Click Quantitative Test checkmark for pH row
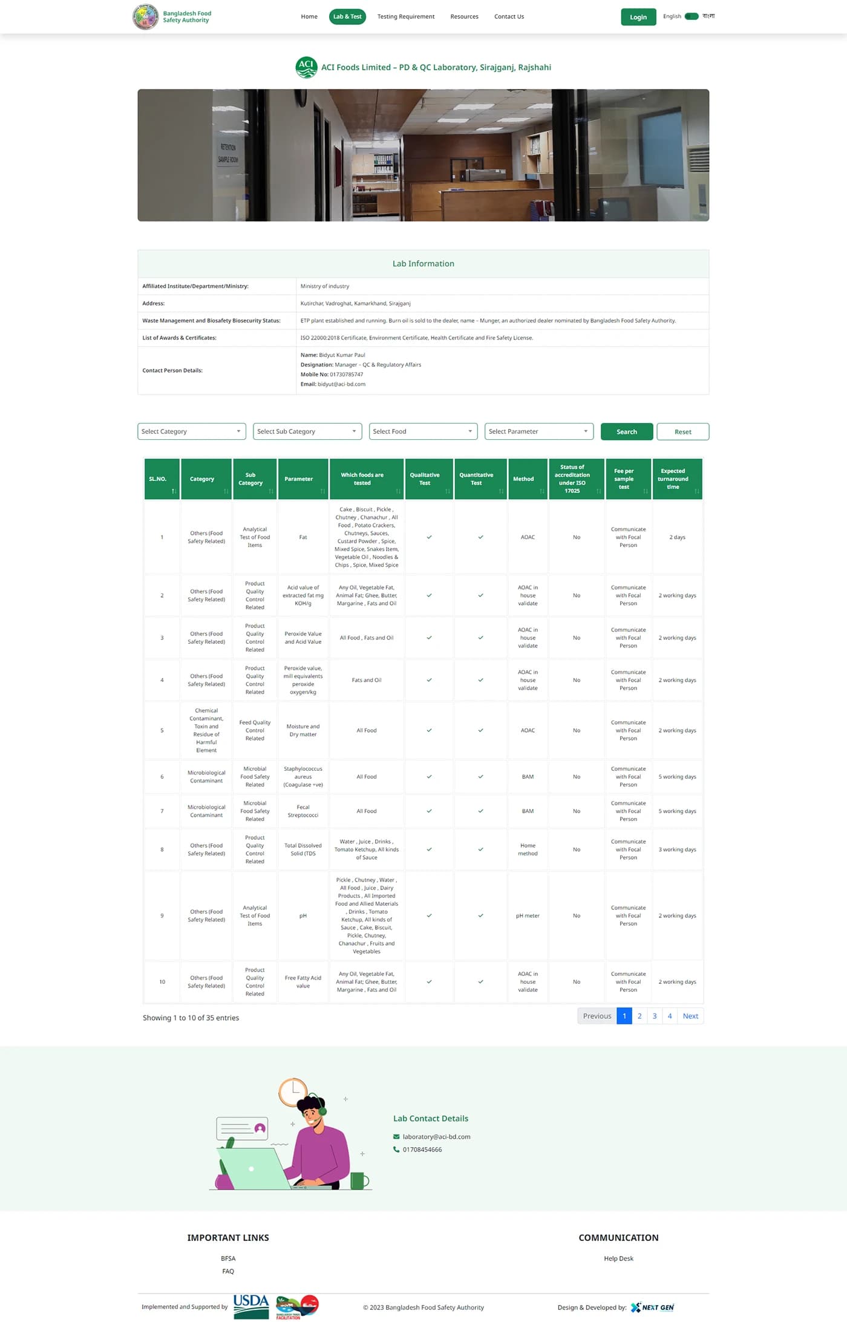Screen dimensions: 847x1322 (480, 915)
